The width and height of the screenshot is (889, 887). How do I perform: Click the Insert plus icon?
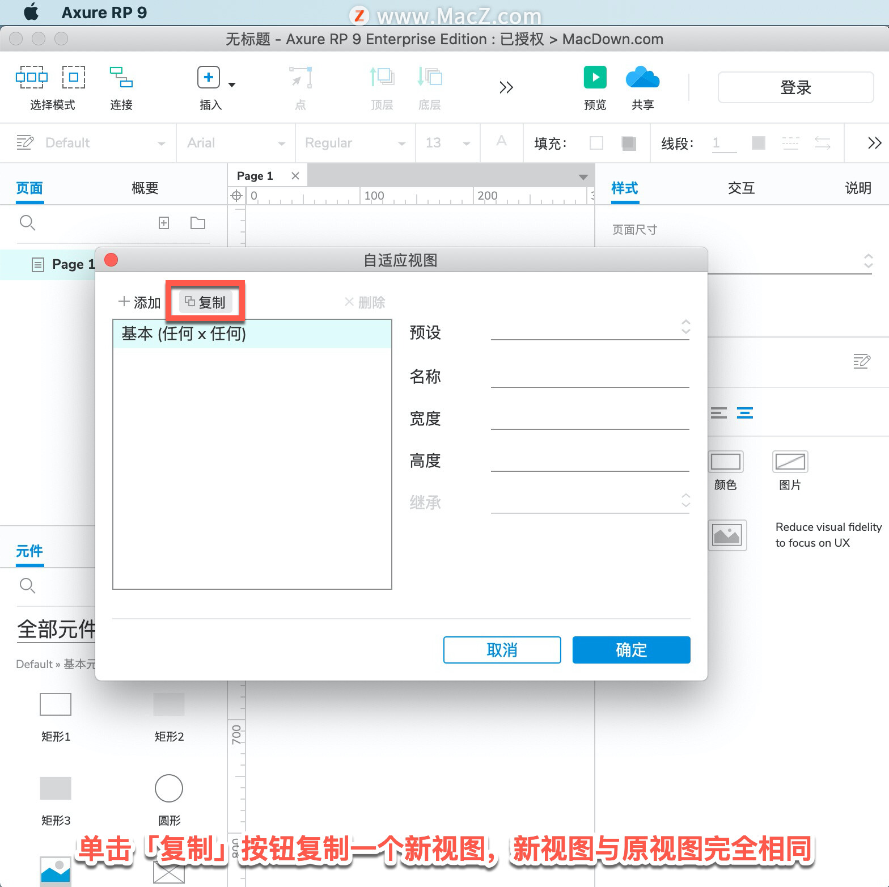(x=209, y=77)
